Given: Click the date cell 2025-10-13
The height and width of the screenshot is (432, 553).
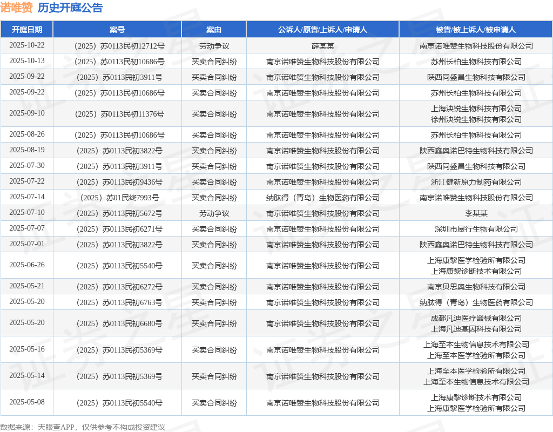Looking at the screenshot, I should point(27,60).
